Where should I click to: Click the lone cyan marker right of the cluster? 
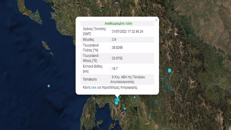coord(135,97)
